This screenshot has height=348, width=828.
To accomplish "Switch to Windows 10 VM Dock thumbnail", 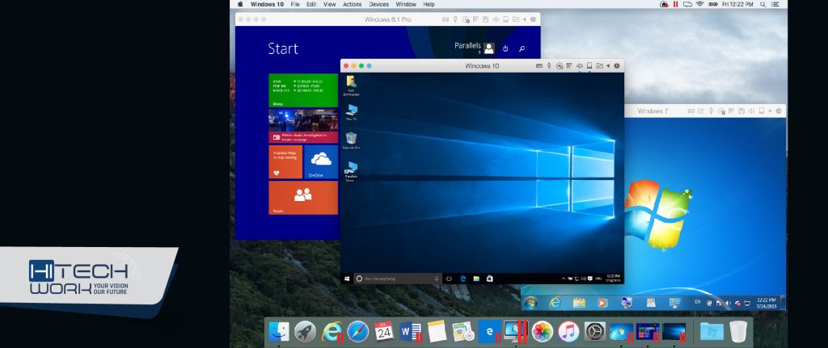I will coord(674,331).
